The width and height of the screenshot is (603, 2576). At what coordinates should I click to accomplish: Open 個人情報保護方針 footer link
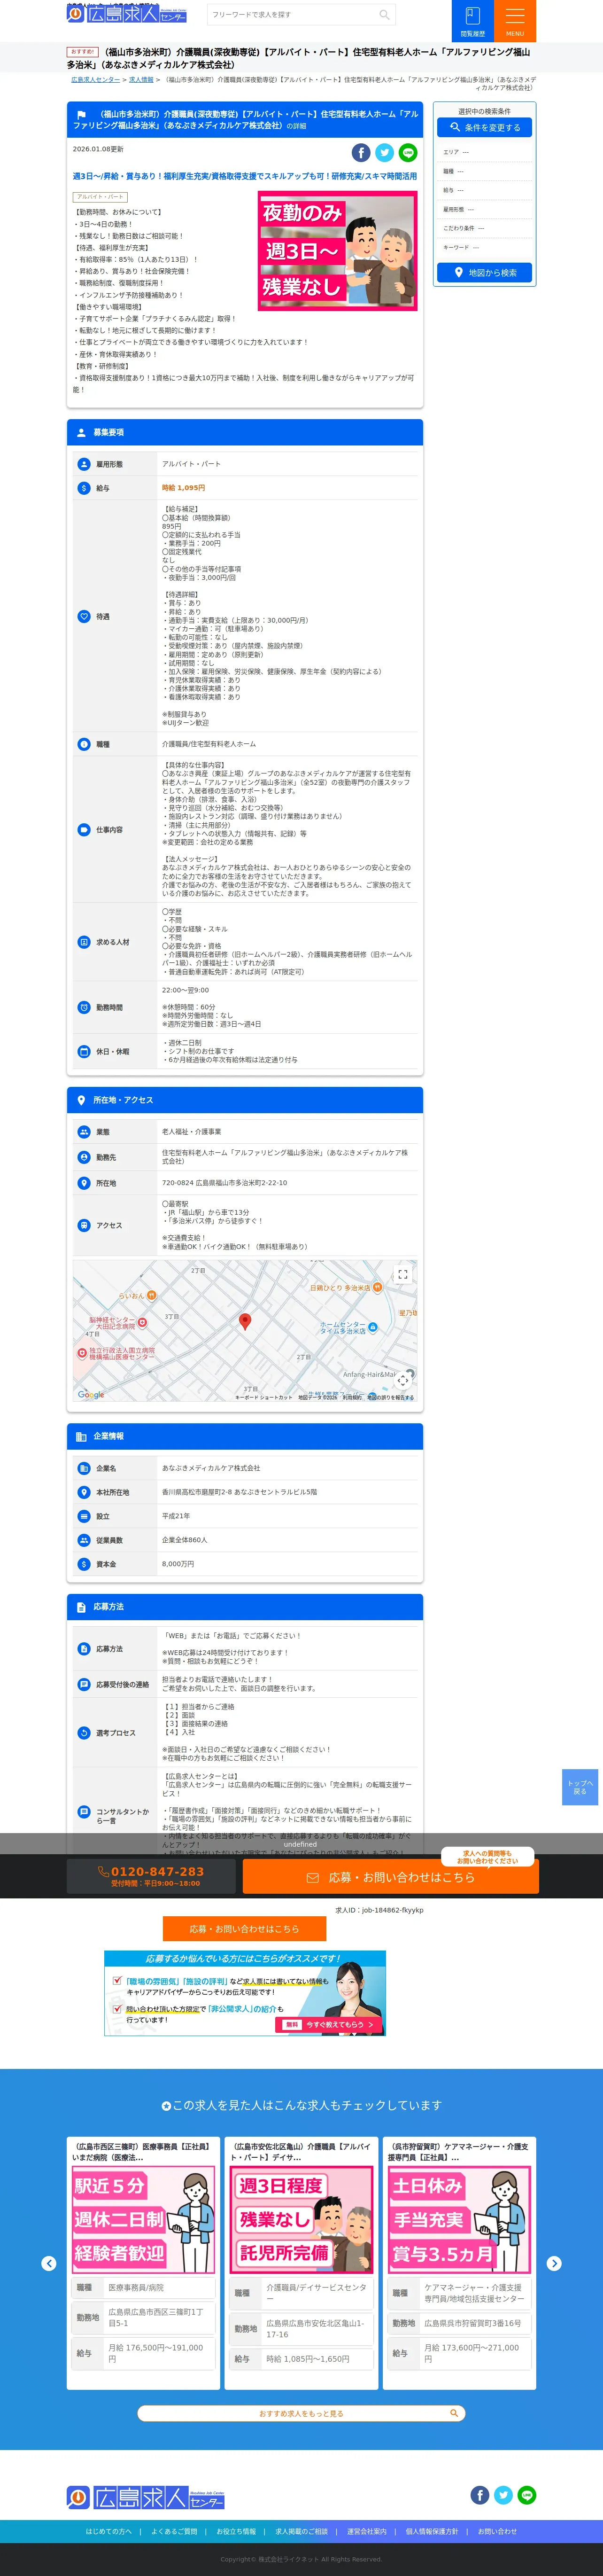432,2531
